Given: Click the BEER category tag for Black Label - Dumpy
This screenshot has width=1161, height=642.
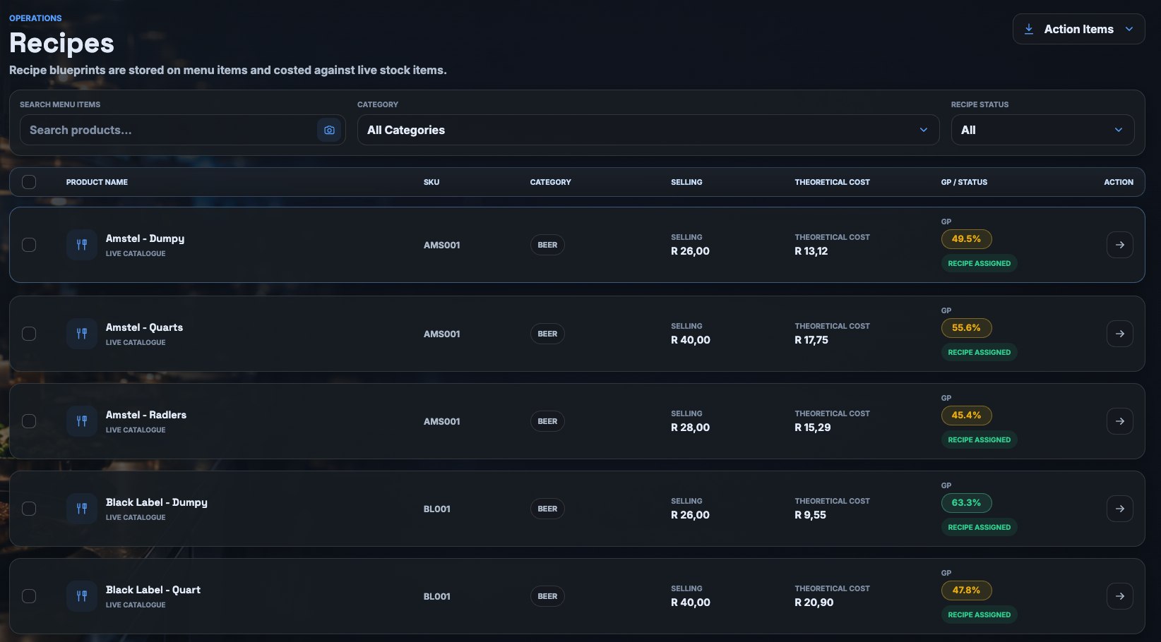Looking at the screenshot, I should [x=547, y=509].
